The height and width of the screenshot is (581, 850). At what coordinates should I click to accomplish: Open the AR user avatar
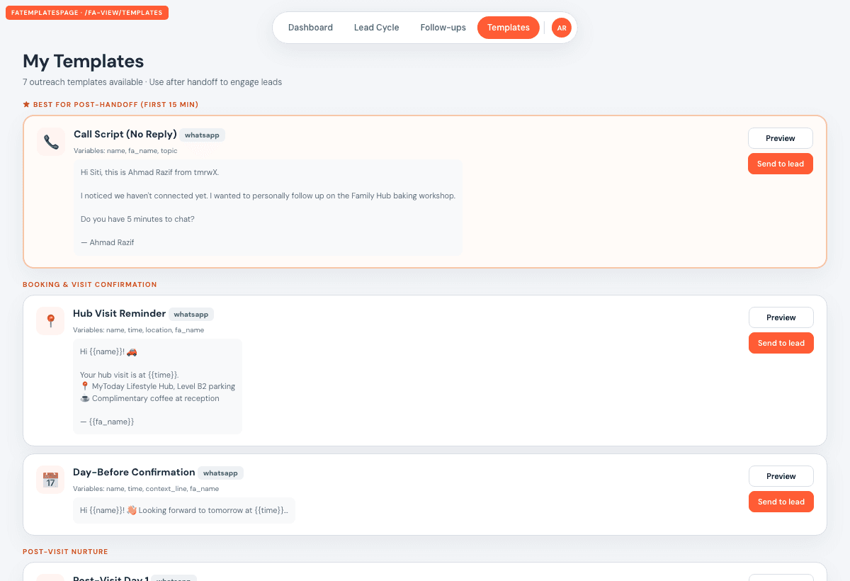(x=561, y=28)
